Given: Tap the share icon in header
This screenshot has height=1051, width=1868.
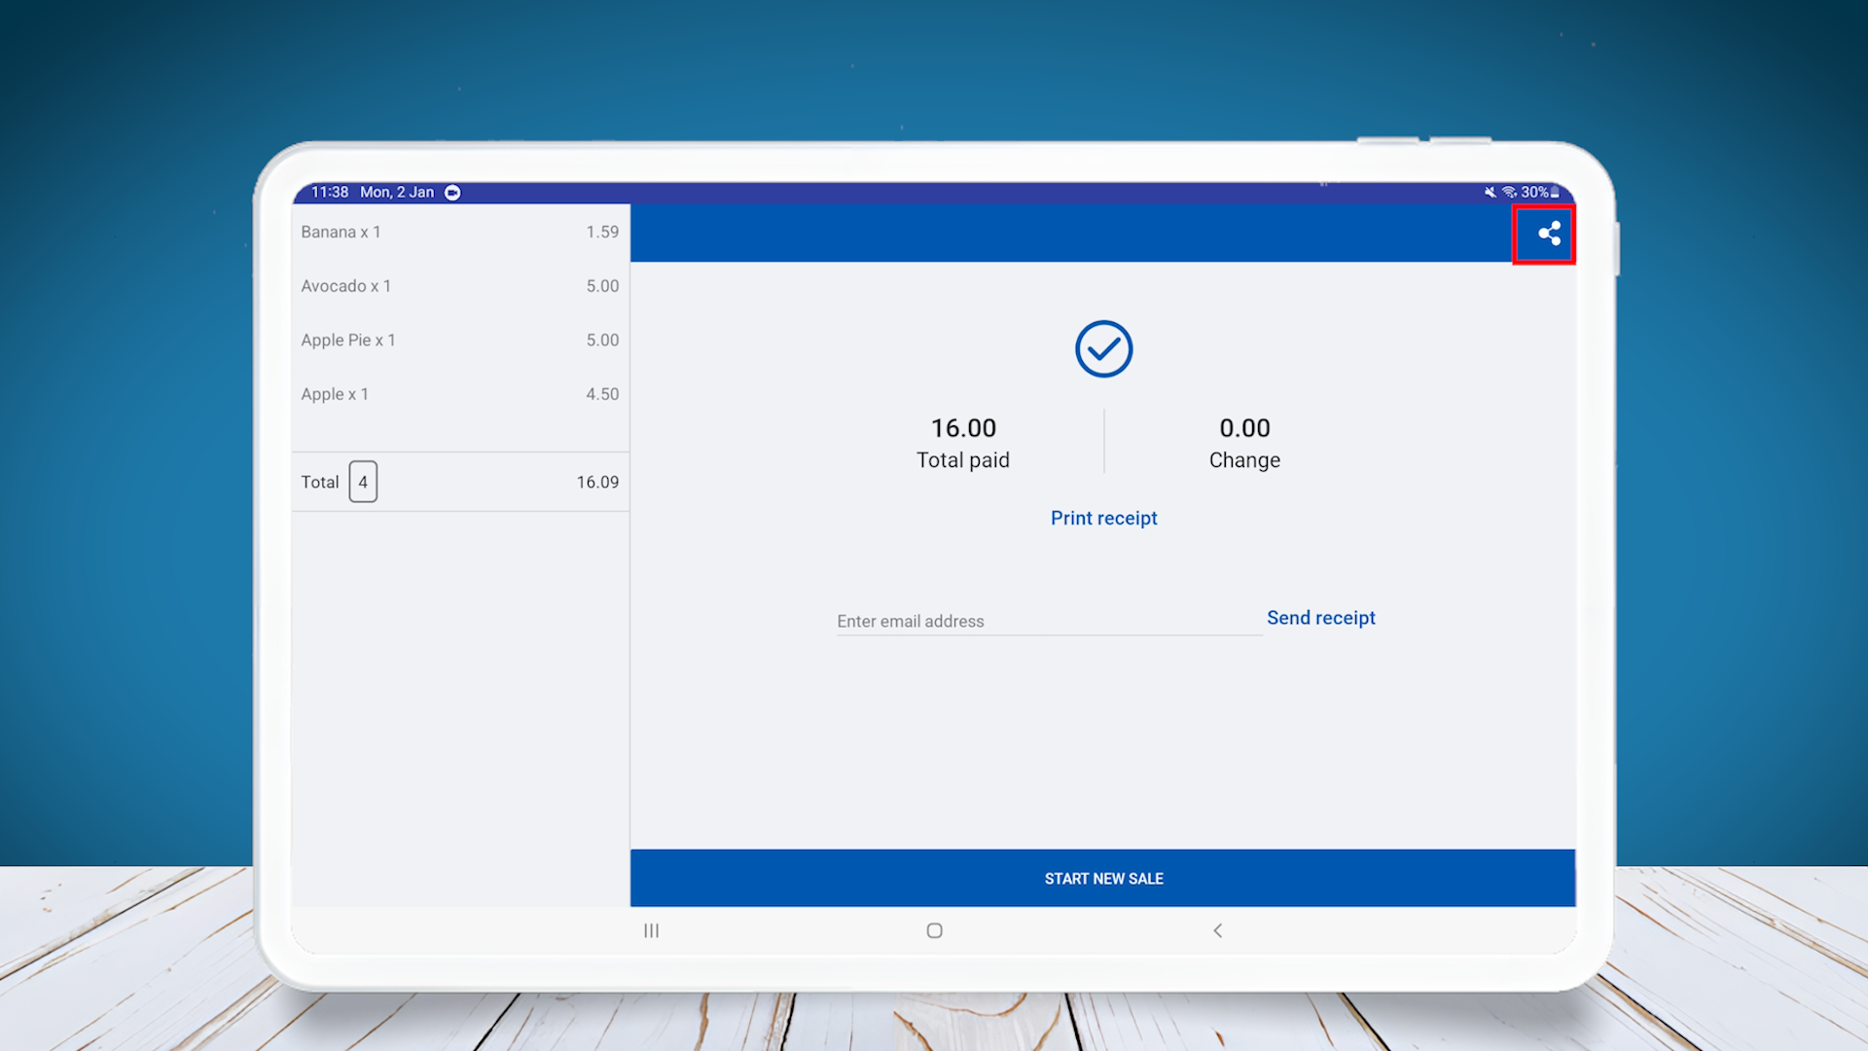Looking at the screenshot, I should click(1549, 234).
